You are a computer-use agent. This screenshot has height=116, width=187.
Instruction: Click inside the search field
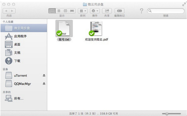166,11
